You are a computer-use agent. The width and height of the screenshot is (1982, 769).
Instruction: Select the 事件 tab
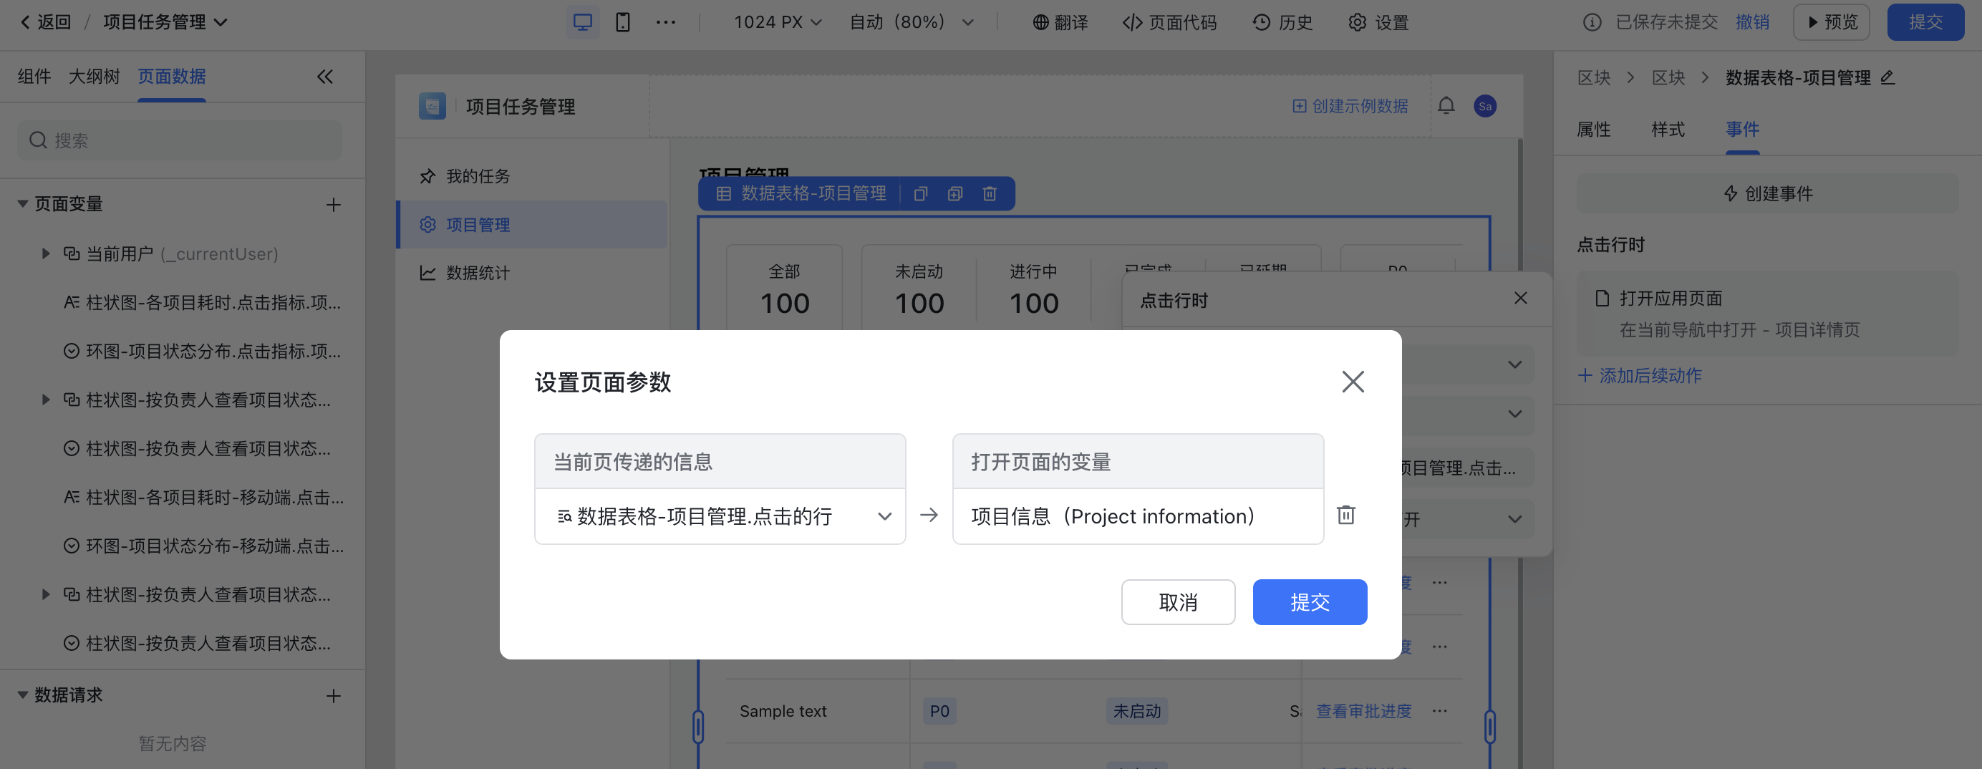[1743, 129]
